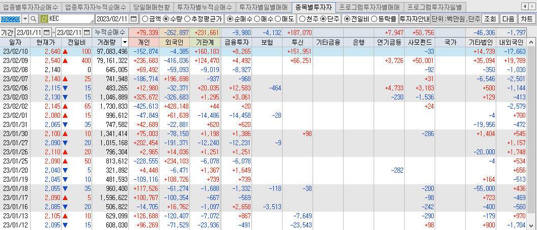Screen dimensions: 537x230
Task: Click the 금융투자 column header
Action: 236,43
